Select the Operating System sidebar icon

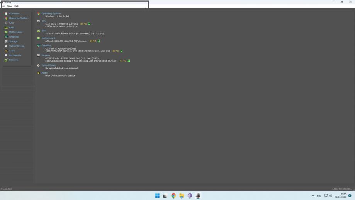pos(6,18)
